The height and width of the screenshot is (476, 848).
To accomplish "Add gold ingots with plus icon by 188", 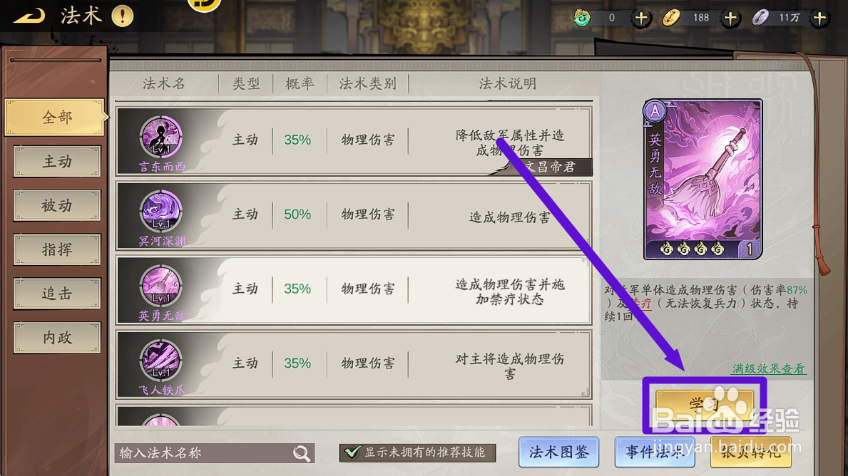I will pyautogui.click(x=730, y=19).
